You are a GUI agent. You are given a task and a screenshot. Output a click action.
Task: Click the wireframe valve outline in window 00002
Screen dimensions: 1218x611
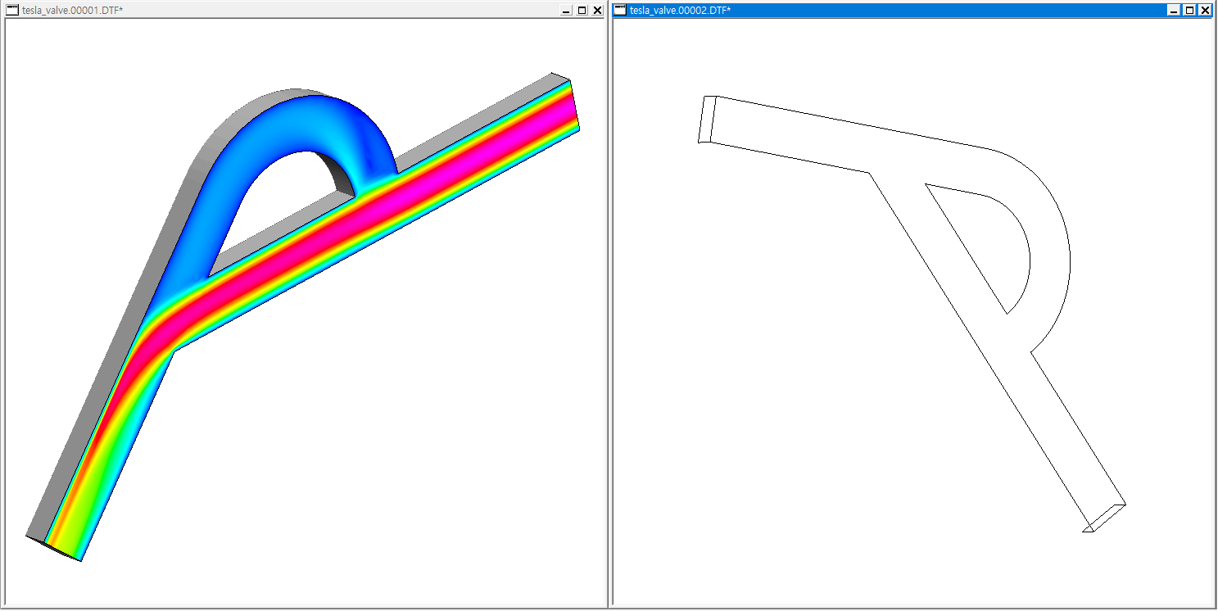click(x=912, y=314)
